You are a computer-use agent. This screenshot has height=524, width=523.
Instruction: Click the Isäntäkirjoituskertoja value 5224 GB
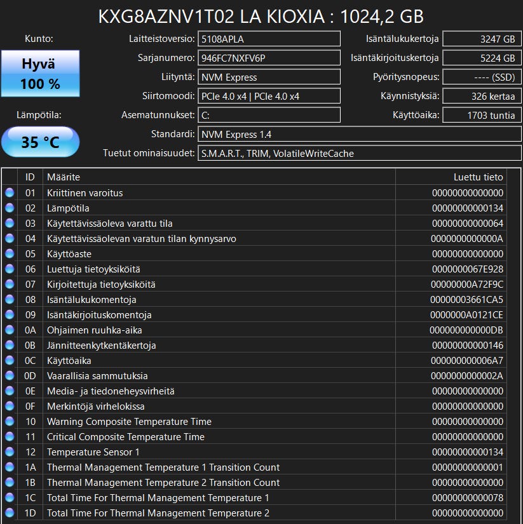point(482,58)
